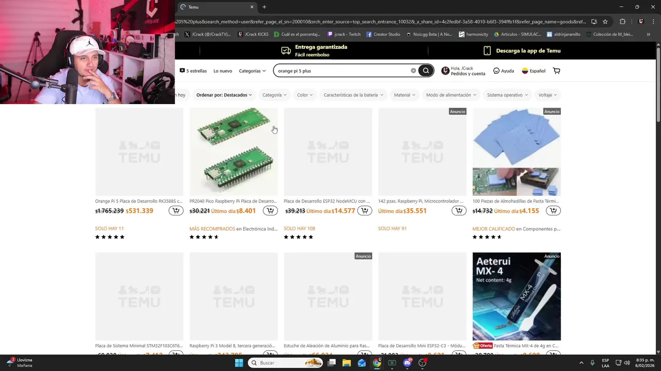The height and width of the screenshot is (371, 661).
Task: Expand the Sistema operativo filter
Action: point(507,95)
